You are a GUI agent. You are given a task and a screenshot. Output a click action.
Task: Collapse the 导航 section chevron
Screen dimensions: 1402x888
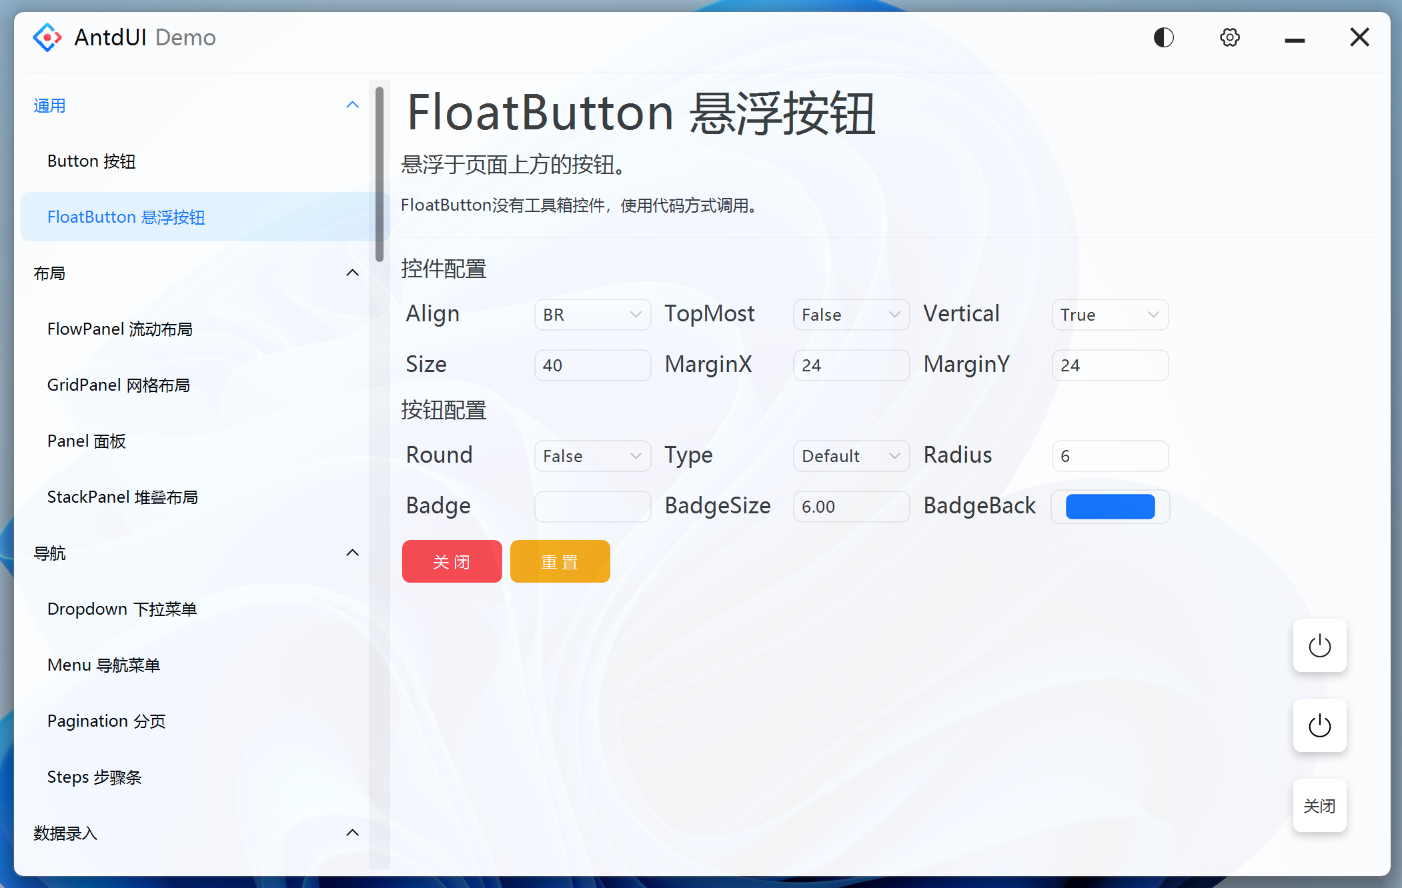(352, 553)
